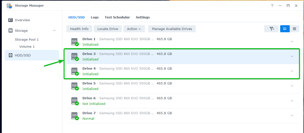304x133 pixels.
Task: Select the Drive 6 name label
Action: pyautogui.click(x=89, y=98)
